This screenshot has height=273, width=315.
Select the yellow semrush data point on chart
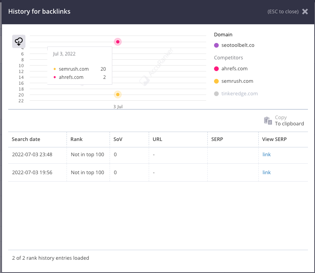(x=118, y=95)
